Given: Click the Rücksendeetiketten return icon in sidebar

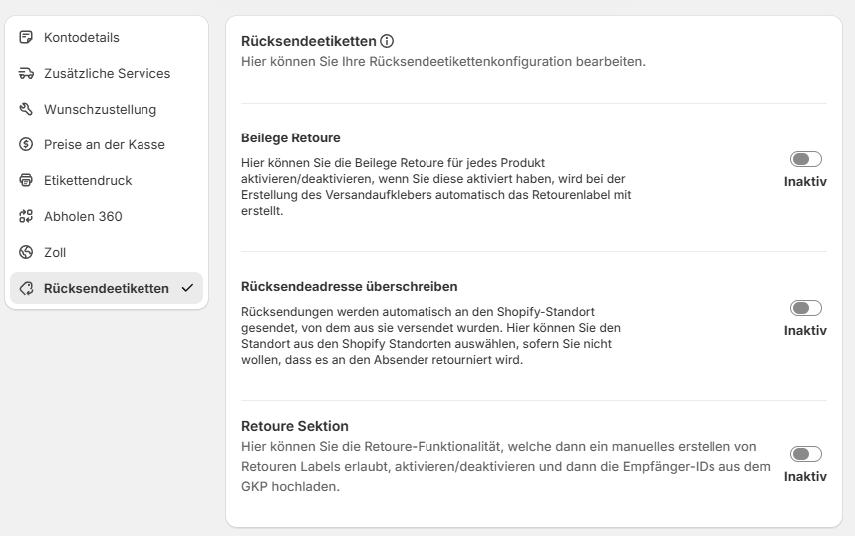Looking at the screenshot, I should (x=26, y=288).
